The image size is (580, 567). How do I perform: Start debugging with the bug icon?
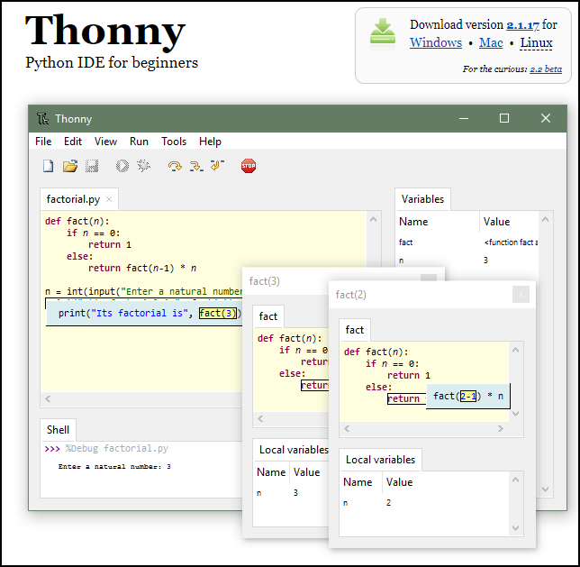[x=143, y=166]
